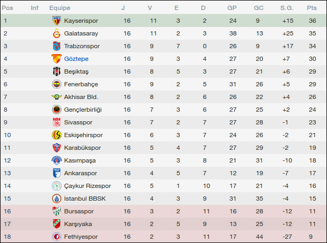Click the Çaykur Rizespor badge icon

[56, 186]
